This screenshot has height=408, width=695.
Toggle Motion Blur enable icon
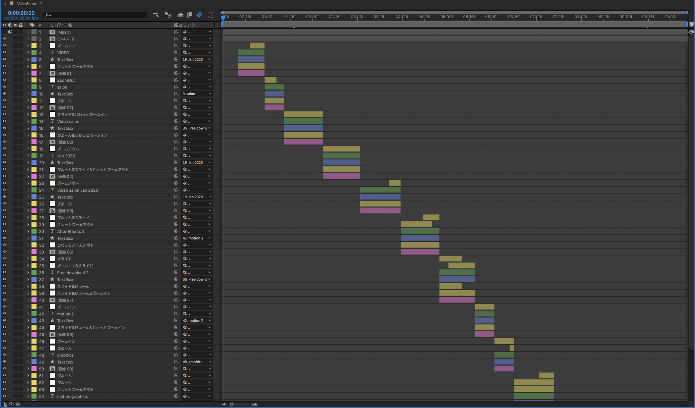click(x=199, y=15)
